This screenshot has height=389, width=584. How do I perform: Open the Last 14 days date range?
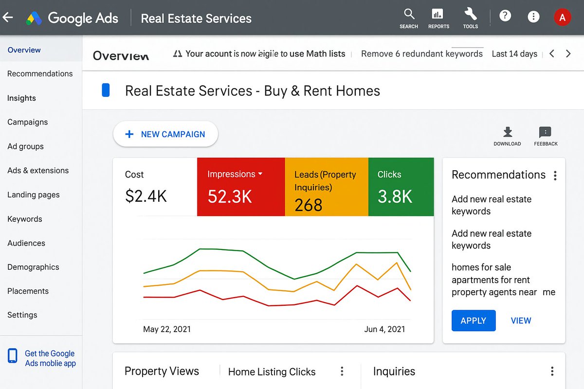(x=514, y=53)
